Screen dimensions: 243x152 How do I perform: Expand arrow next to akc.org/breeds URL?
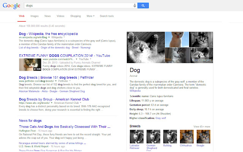(52, 103)
